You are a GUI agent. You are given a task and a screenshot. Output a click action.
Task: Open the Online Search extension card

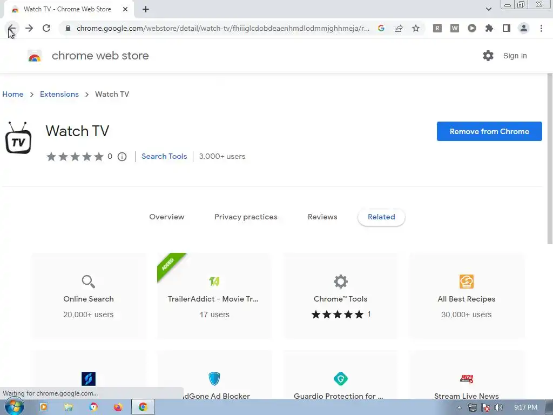tap(89, 296)
